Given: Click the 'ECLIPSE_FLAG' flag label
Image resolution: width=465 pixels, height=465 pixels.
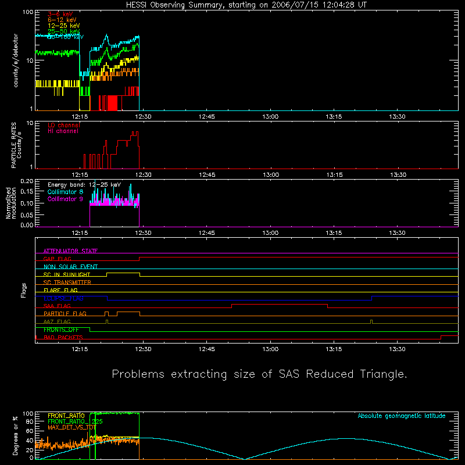Looking at the screenshot, I should (x=63, y=298).
